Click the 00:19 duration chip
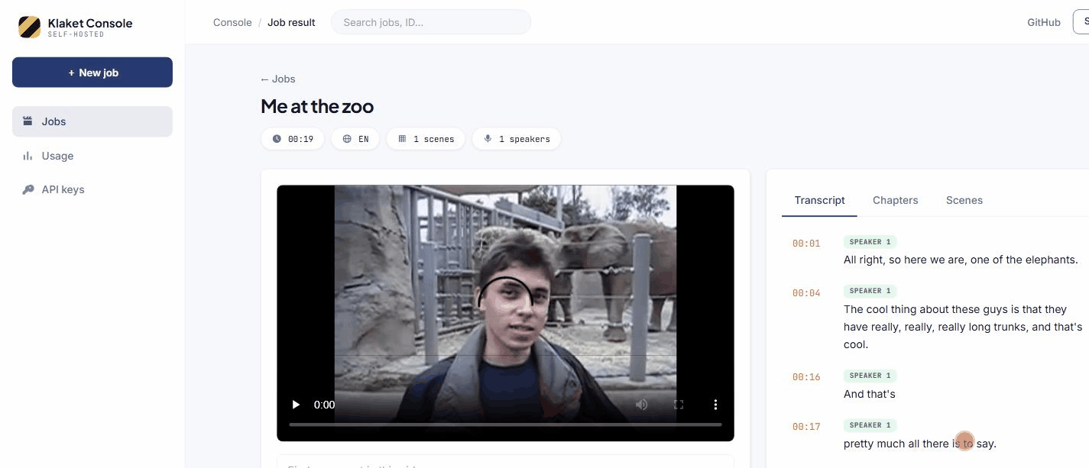The height and width of the screenshot is (468, 1089). tap(293, 139)
